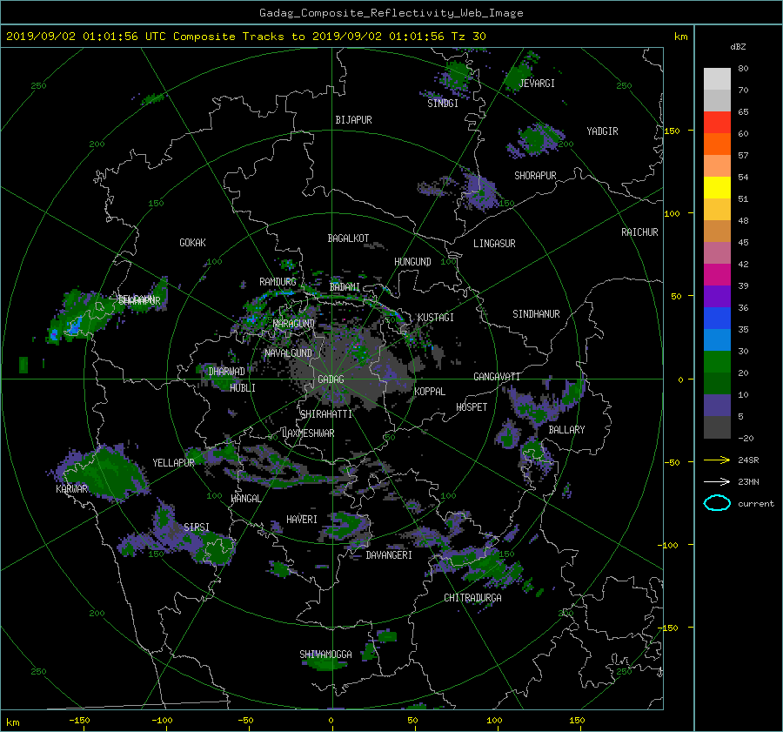
Task: Click the RAMDURG city label
Action: pyautogui.click(x=278, y=282)
